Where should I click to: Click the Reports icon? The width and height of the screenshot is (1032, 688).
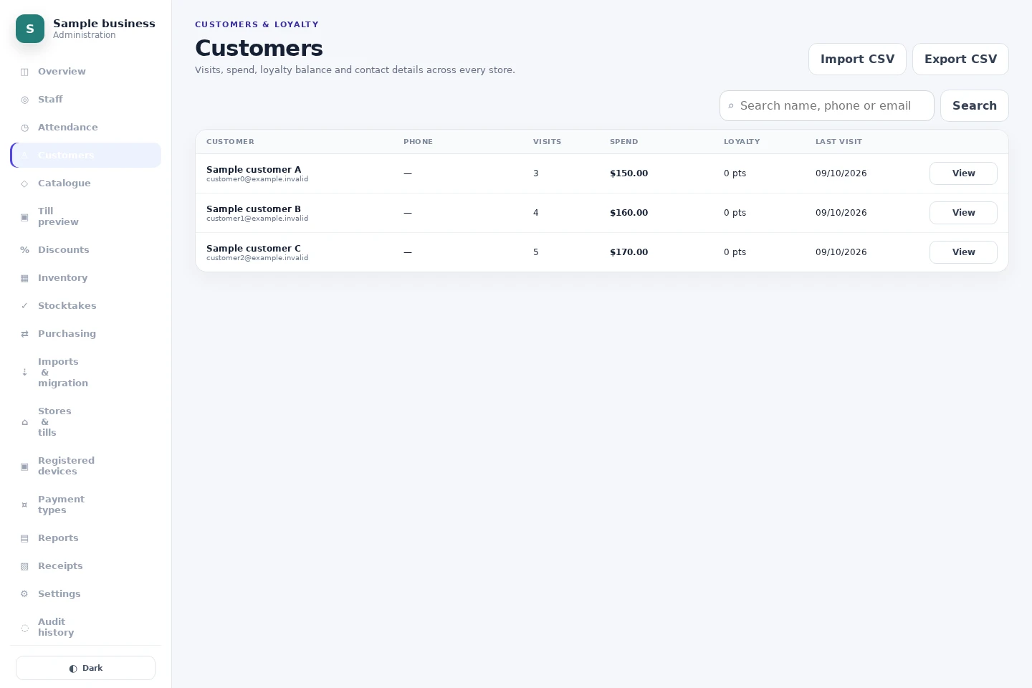point(24,538)
